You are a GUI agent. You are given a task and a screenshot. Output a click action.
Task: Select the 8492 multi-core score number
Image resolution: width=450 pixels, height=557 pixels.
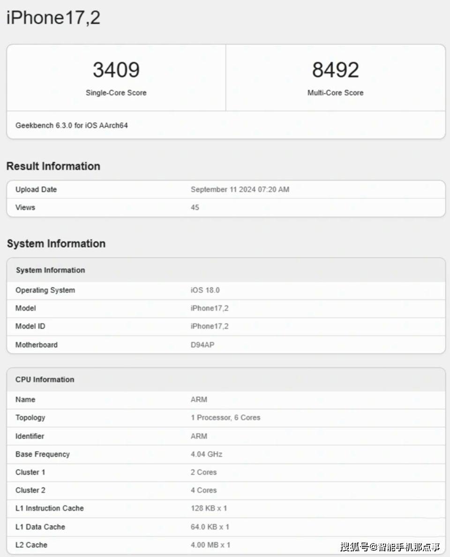(x=335, y=69)
